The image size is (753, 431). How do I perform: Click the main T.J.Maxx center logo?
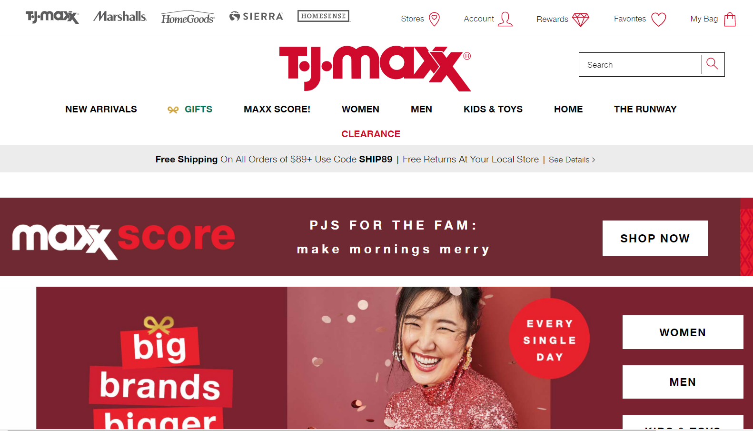(x=375, y=68)
